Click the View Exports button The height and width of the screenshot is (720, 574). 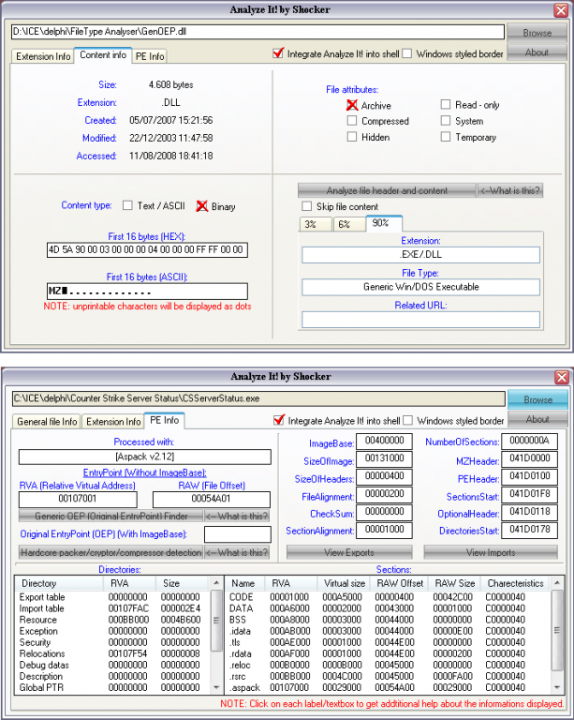(349, 552)
